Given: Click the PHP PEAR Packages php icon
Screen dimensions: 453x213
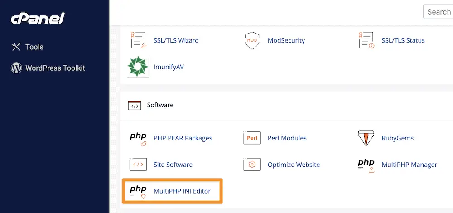Looking at the screenshot, I should pos(138,139).
